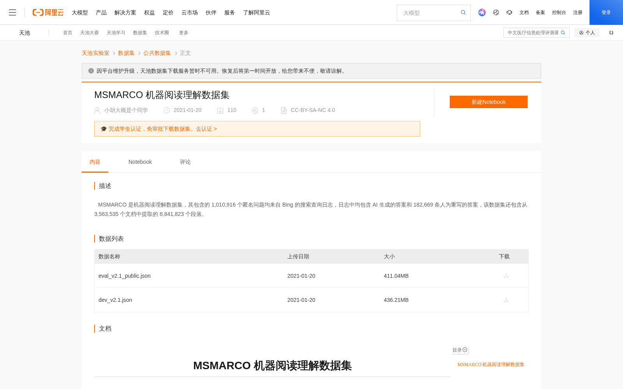
Task: Click 注册 link
Action: tap(578, 12)
